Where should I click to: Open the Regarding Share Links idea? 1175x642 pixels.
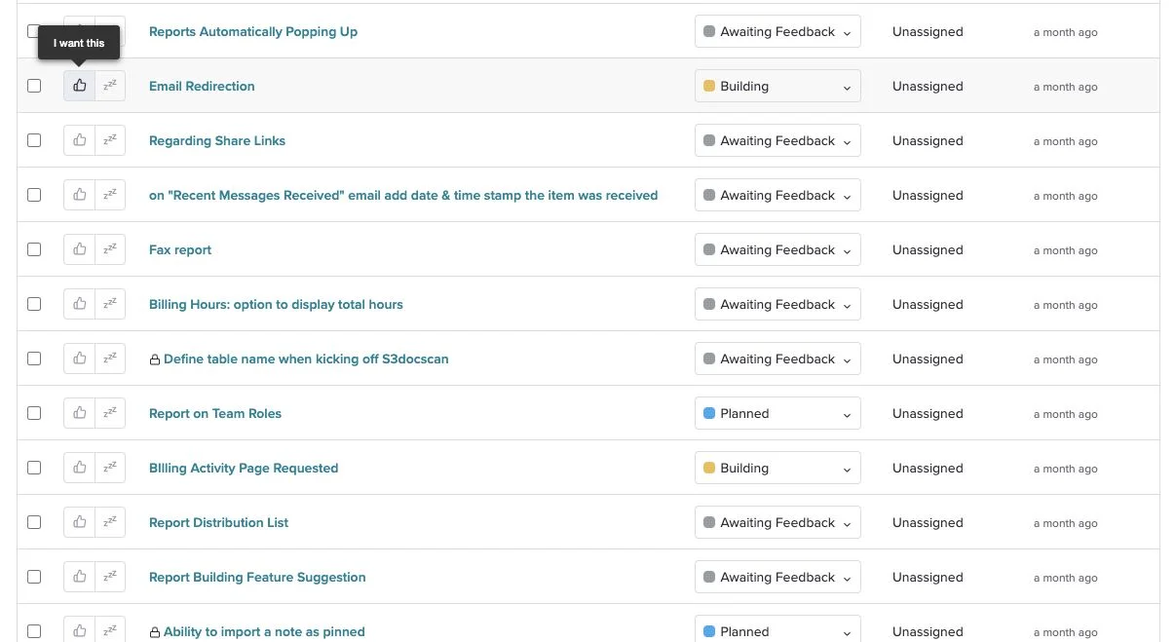pyautogui.click(x=217, y=140)
